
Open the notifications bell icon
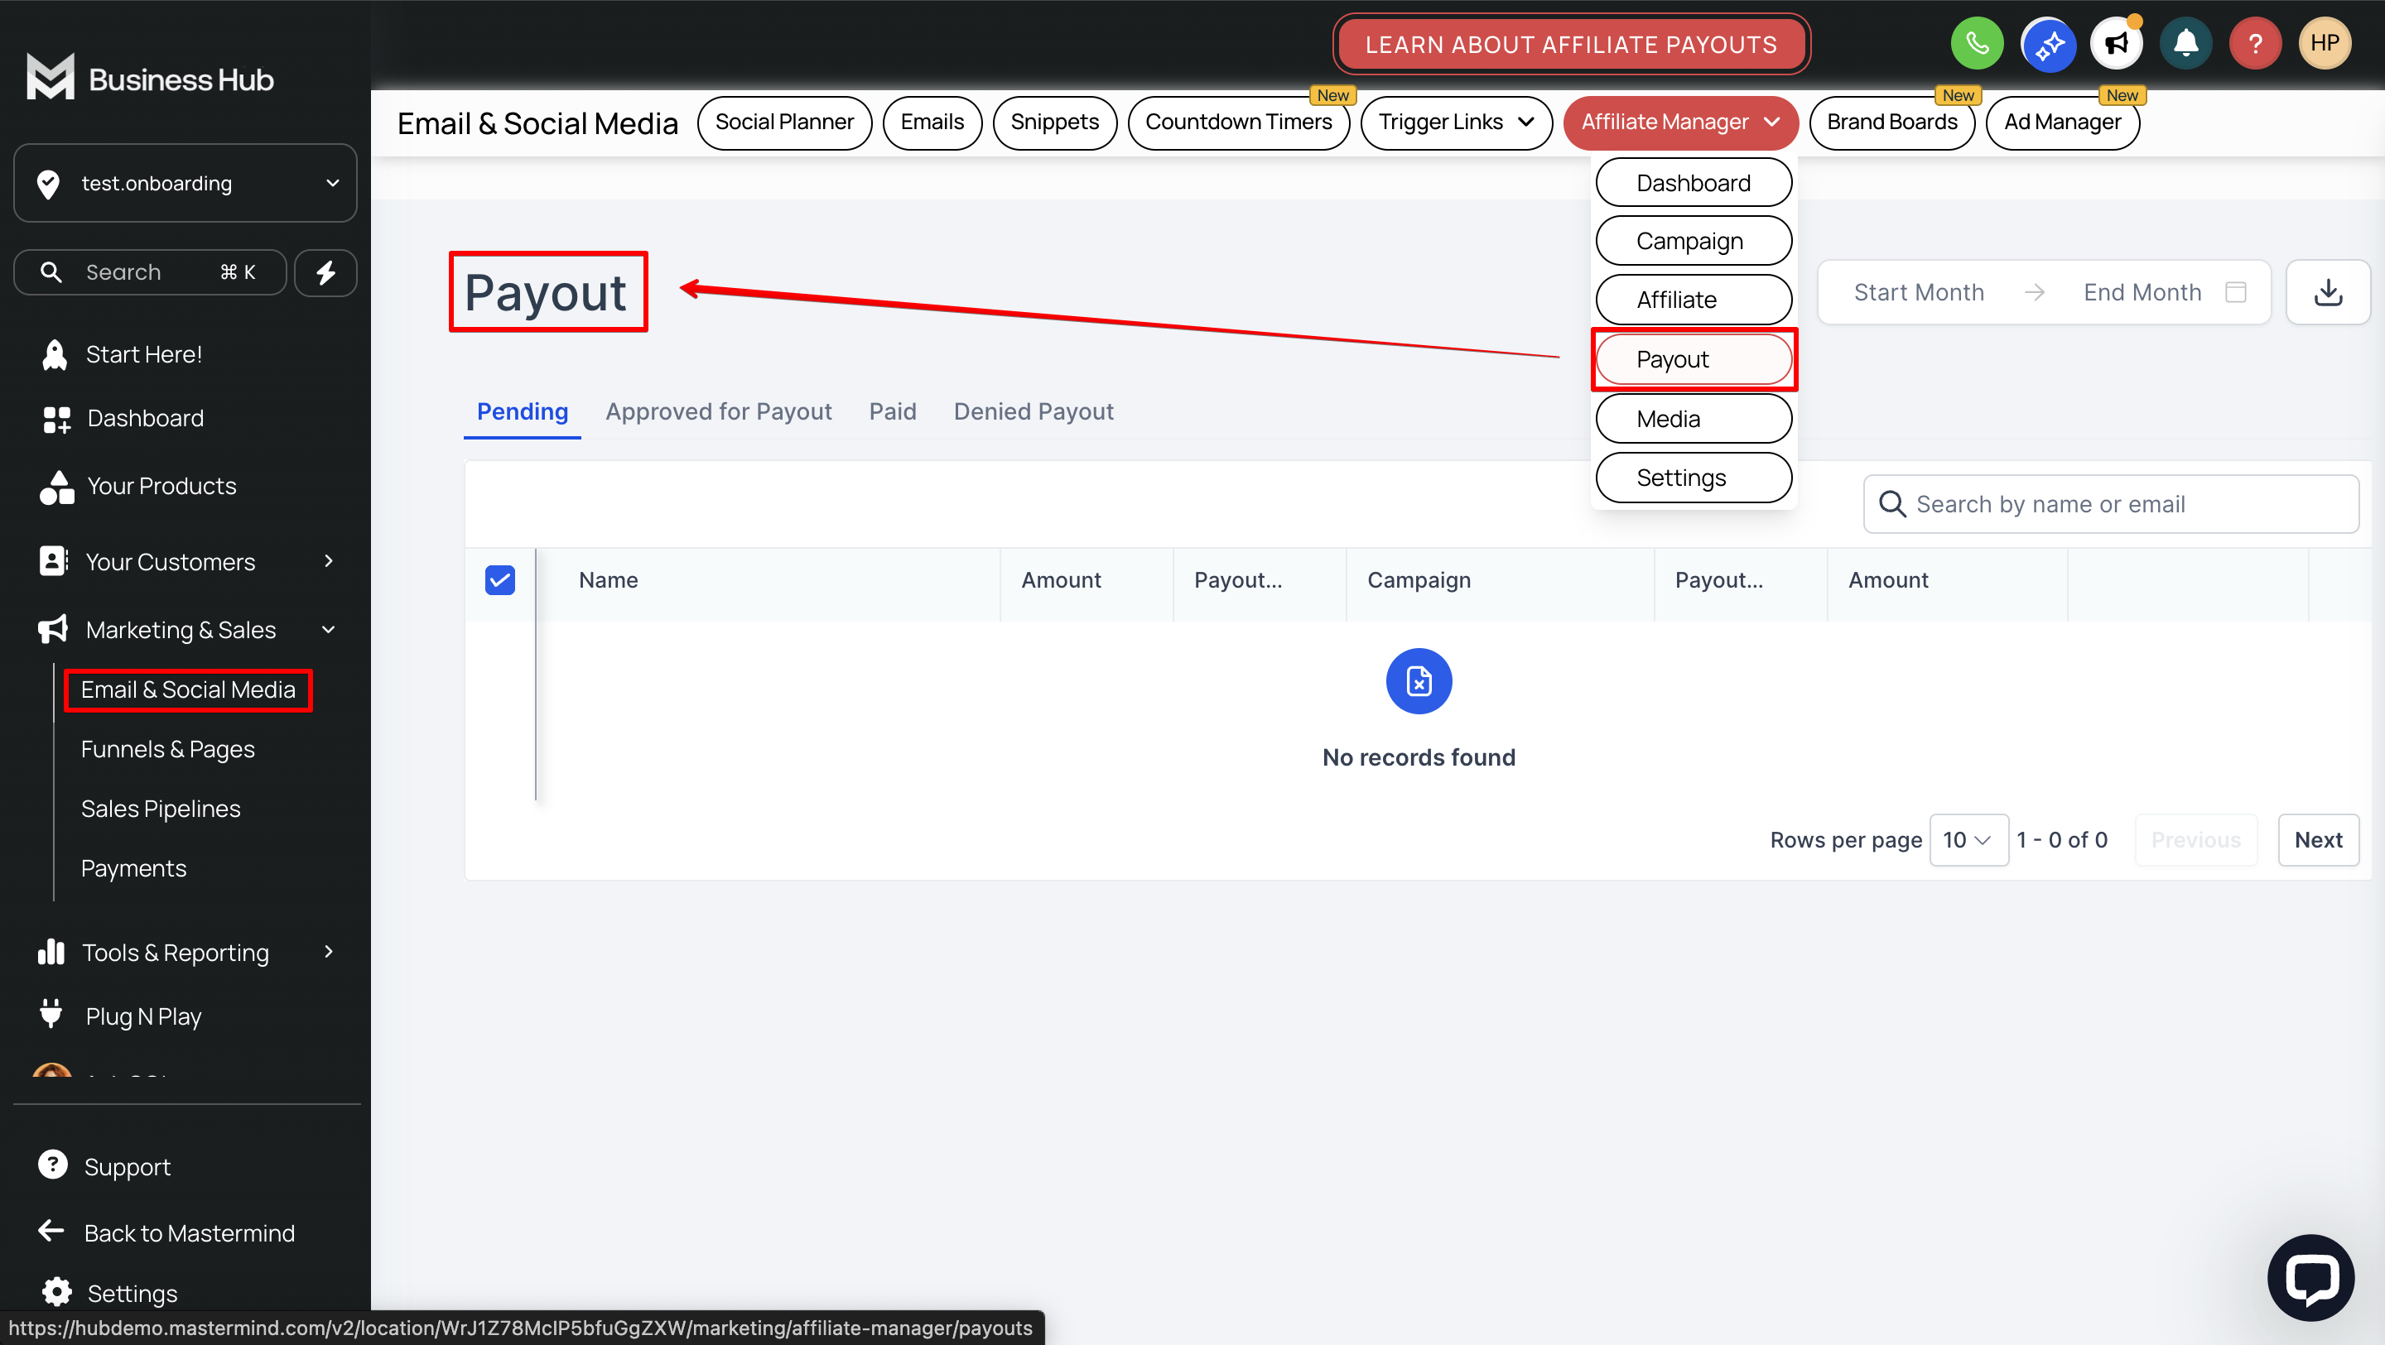pyautogui.click(x=2186, y=42)
